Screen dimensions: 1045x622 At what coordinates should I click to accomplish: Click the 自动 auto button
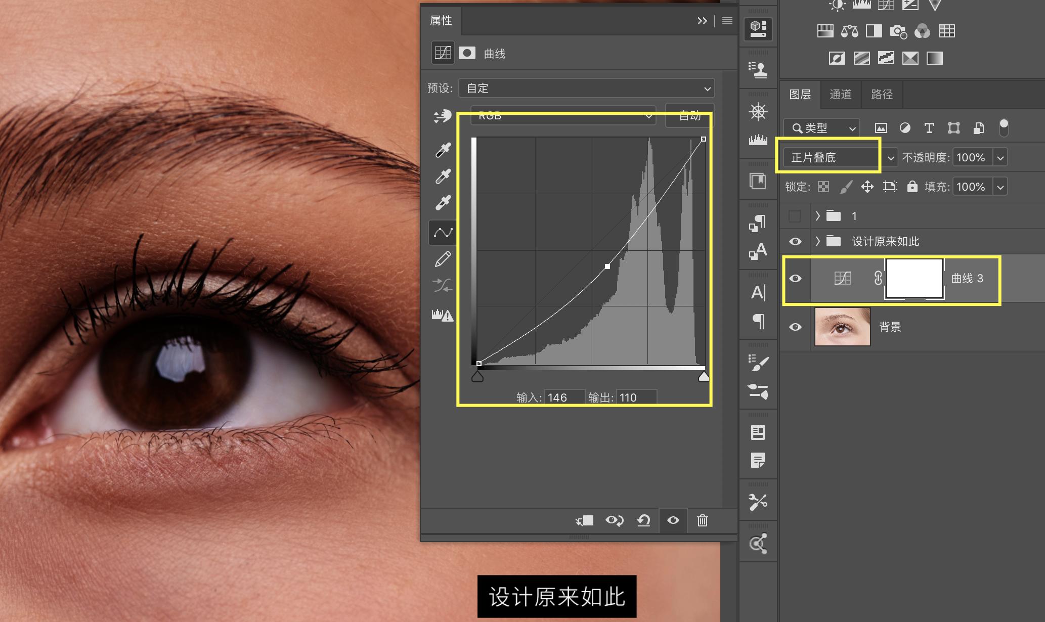point(689,116)
